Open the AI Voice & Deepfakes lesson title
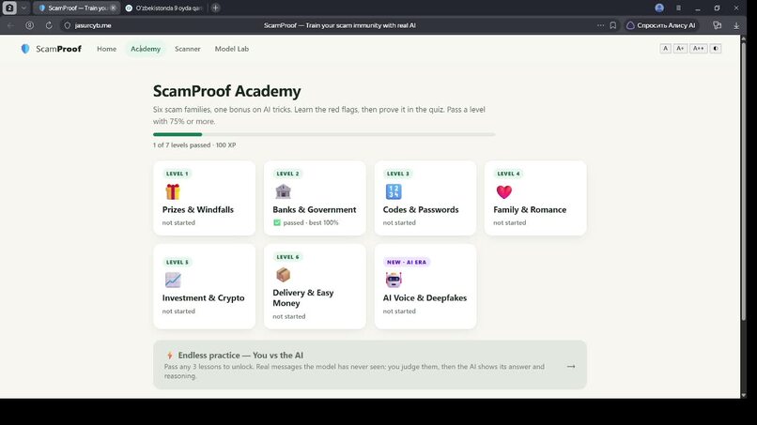The width and height of the screenshot is (757, 425). [425, 298]
